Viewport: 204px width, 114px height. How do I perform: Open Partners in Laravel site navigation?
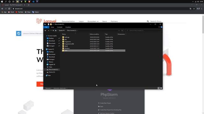114,21
